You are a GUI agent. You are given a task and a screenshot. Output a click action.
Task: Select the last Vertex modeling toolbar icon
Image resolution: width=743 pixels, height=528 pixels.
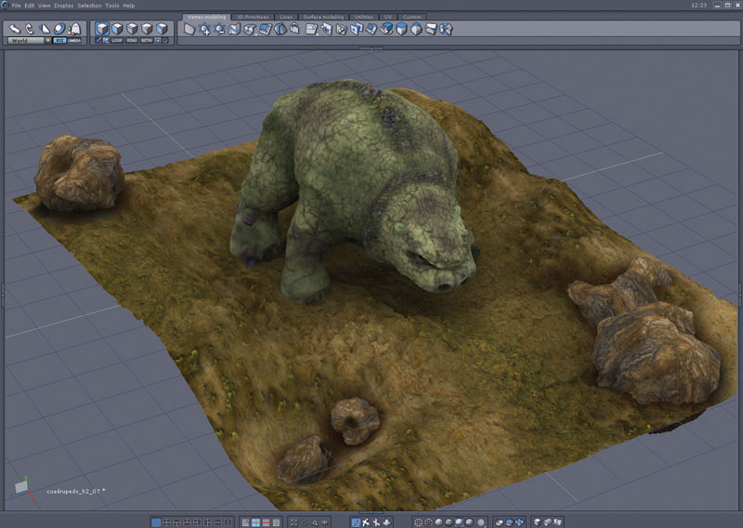click(446, 29)
